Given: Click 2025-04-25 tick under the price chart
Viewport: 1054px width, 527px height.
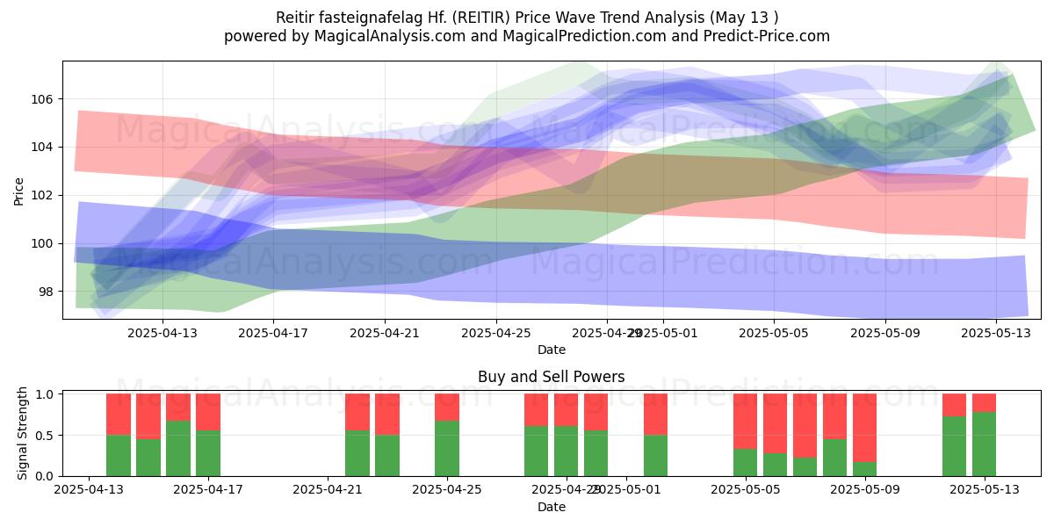Looking at the screenshot, I should coord(496,333).
